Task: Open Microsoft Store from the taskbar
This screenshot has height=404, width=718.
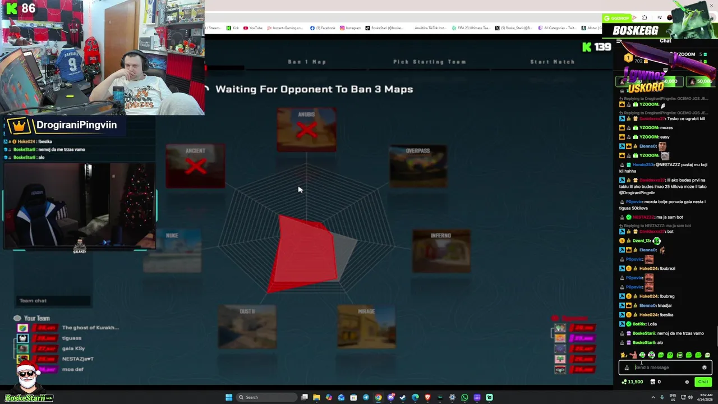Action: tap(353, 397)
